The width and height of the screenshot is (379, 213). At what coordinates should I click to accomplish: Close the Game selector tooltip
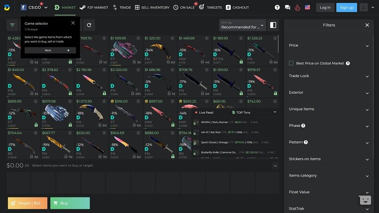click(x=73, y=23)
